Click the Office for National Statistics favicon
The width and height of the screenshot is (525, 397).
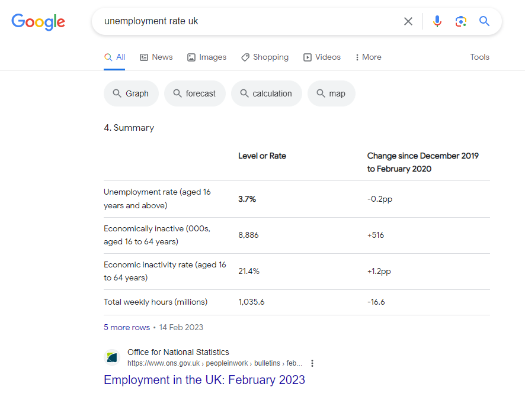pyautogui.click(x=112, y=357)
